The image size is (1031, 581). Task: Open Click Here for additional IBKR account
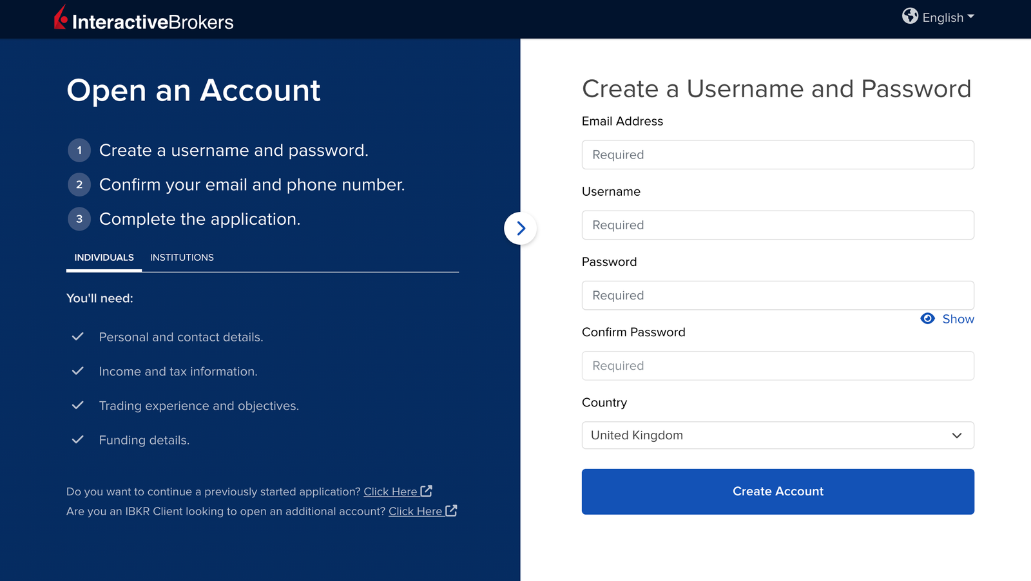415,511
